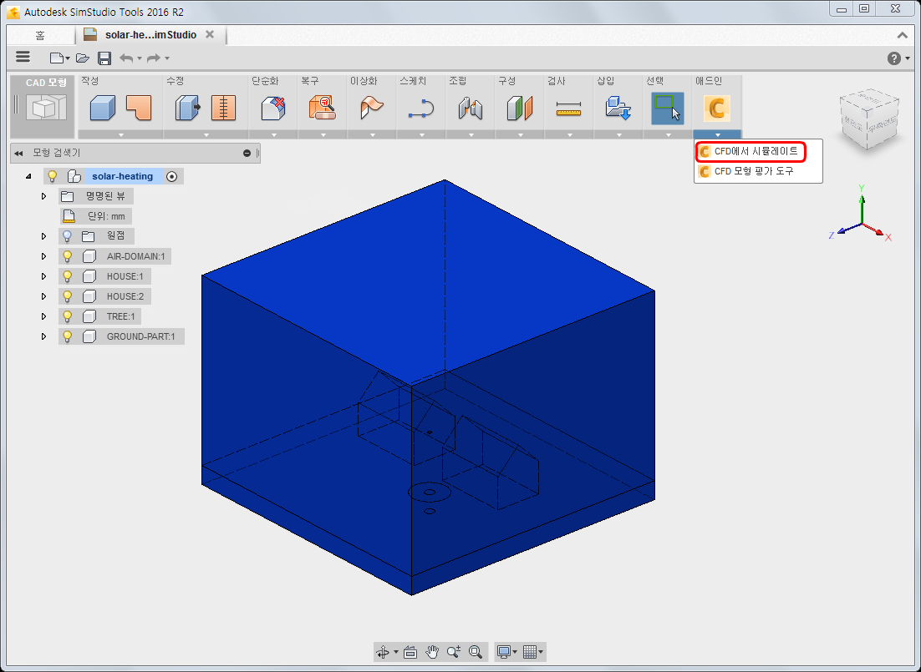Select the solar-heating label in the tree
The width and height of the screenshot is (921, 672).
pos(123,176)
